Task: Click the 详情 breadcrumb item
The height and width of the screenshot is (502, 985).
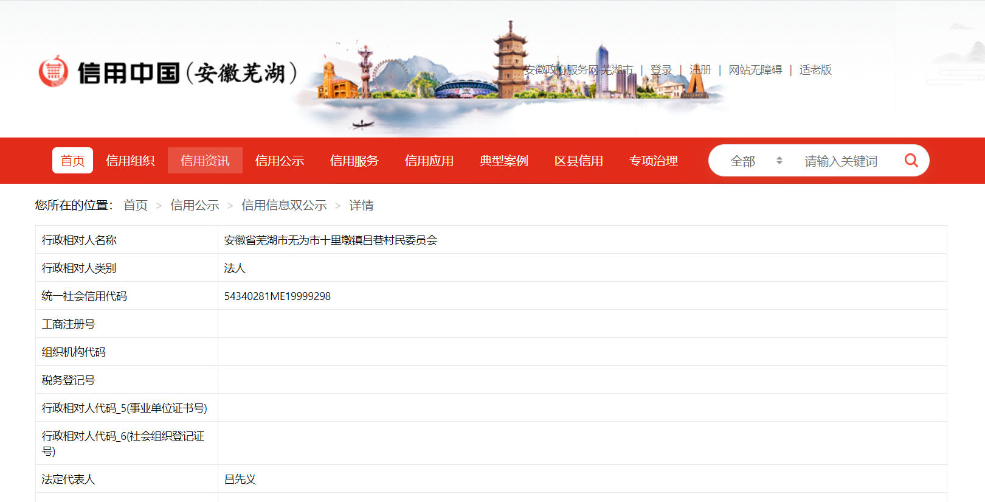Action: (361, 205)
